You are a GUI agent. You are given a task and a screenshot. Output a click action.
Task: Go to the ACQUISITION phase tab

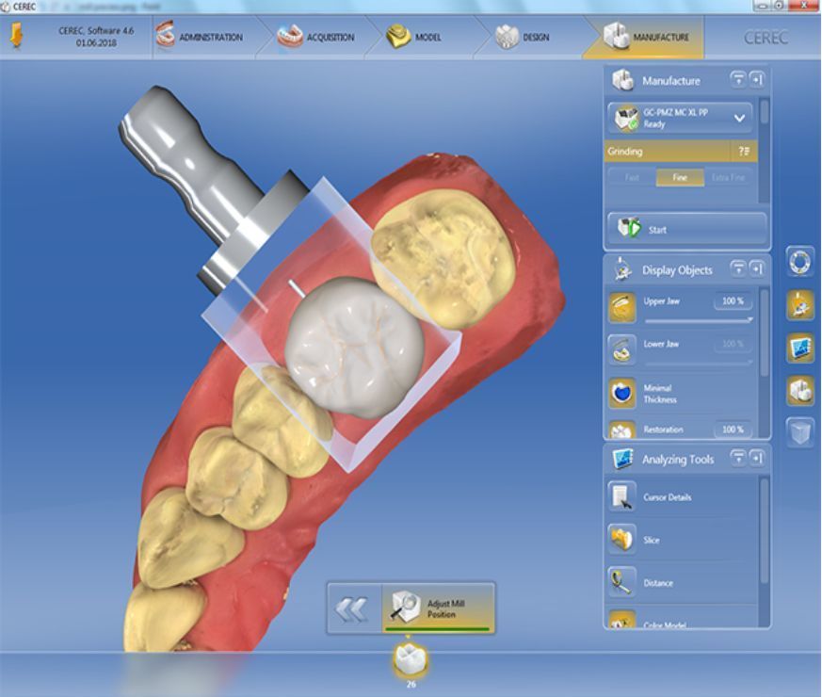pos(316,37)
